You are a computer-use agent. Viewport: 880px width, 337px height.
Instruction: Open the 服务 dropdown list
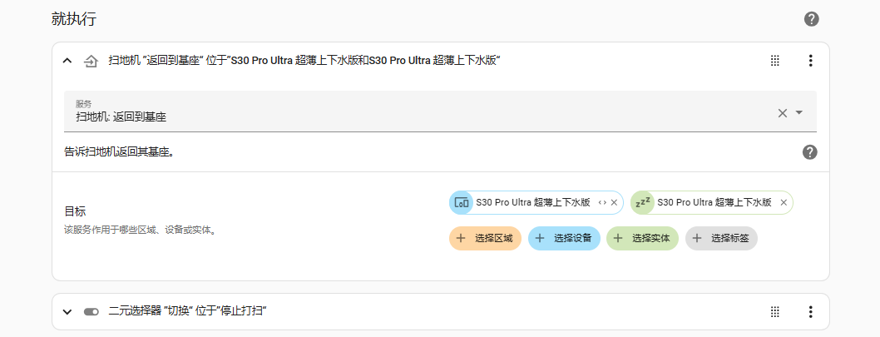click(x=799, y=113)
